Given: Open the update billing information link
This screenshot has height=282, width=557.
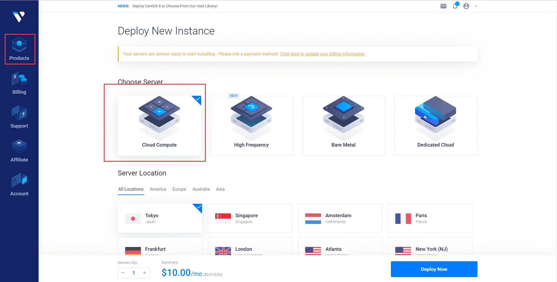Looking at the screenshot, I should tap(323, 54).
